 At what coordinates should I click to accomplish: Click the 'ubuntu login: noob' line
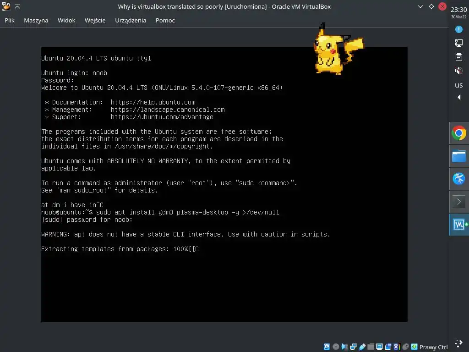(x=74, y=73)
